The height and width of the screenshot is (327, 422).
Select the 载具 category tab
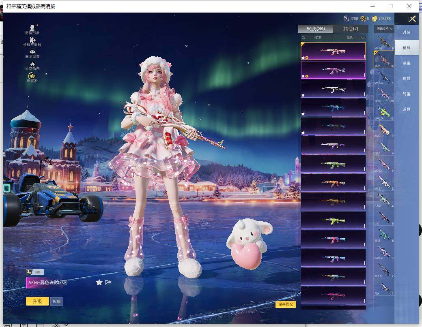pyautogui.click(x=407, y=79)
